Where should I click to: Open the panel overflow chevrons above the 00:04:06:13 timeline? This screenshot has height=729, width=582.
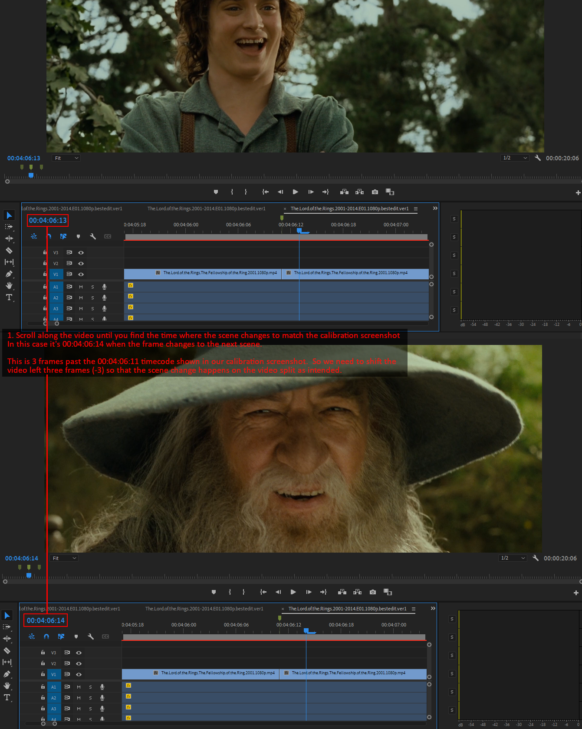coord(435,208)
